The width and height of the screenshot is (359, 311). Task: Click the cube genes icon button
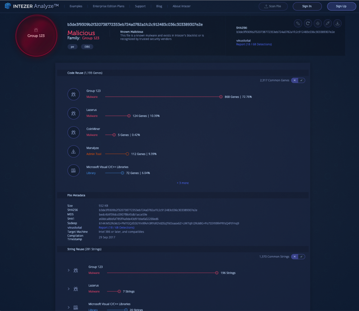point(318,23)
